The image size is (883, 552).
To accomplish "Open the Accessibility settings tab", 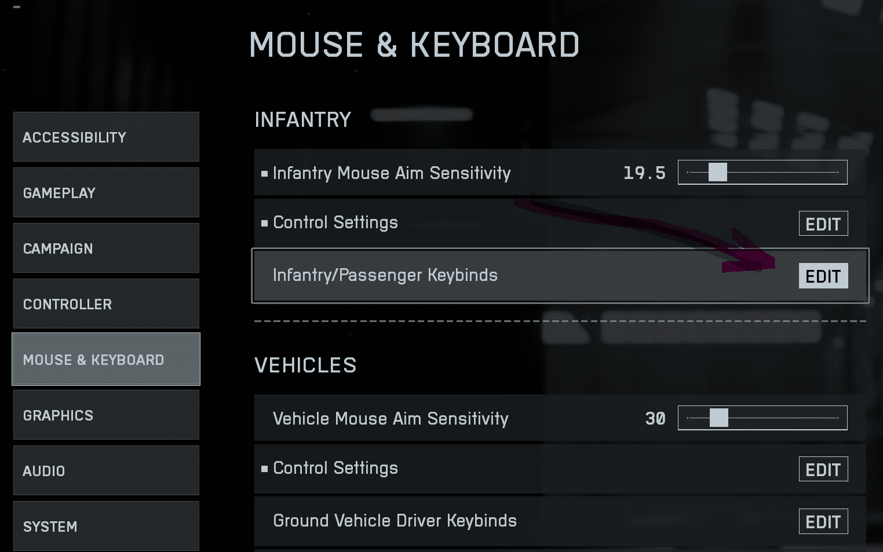I will 106,137.
